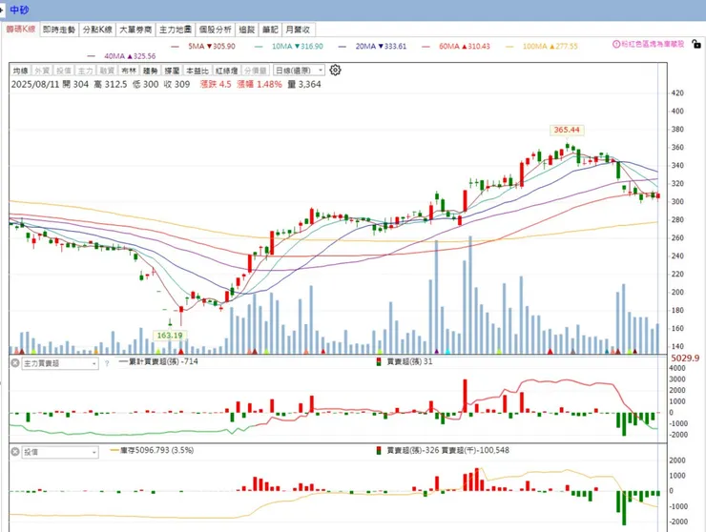
Task: Click the question mark help icon
Action: point(107,363)
